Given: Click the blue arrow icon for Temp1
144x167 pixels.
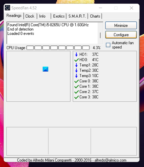Looking at the screenshot, I should (76, 65).
